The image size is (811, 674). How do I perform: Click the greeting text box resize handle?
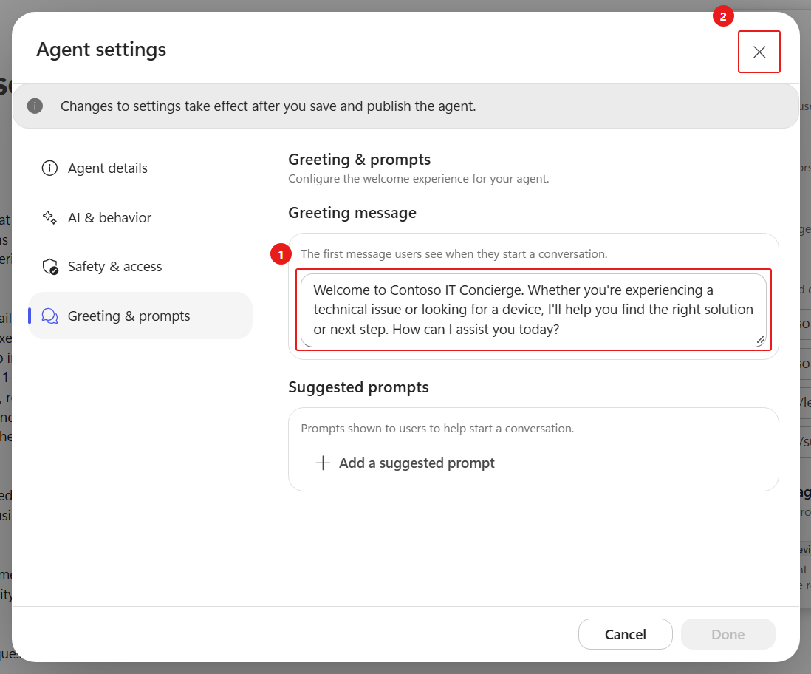pyautogui.click(x=760, y=340)
